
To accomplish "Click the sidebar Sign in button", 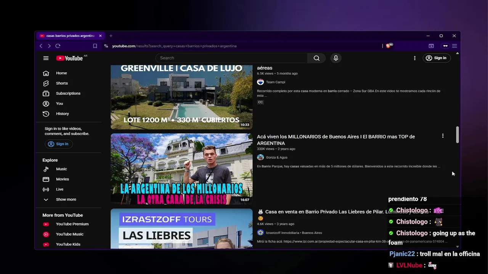I will coord(58,144).
